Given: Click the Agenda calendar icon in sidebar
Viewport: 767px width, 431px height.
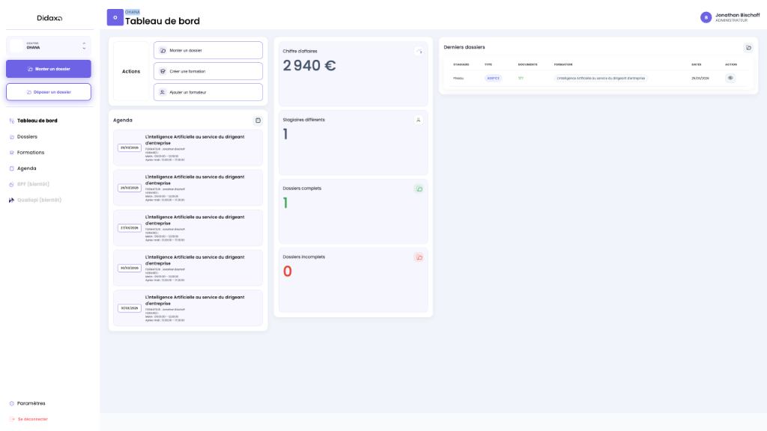Looking at the screenshot, I should 12,168.
